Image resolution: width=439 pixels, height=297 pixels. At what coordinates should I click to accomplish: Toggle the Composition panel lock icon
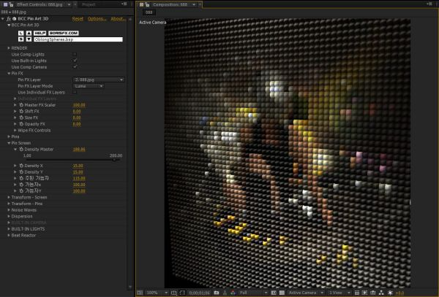pos(147,4)
